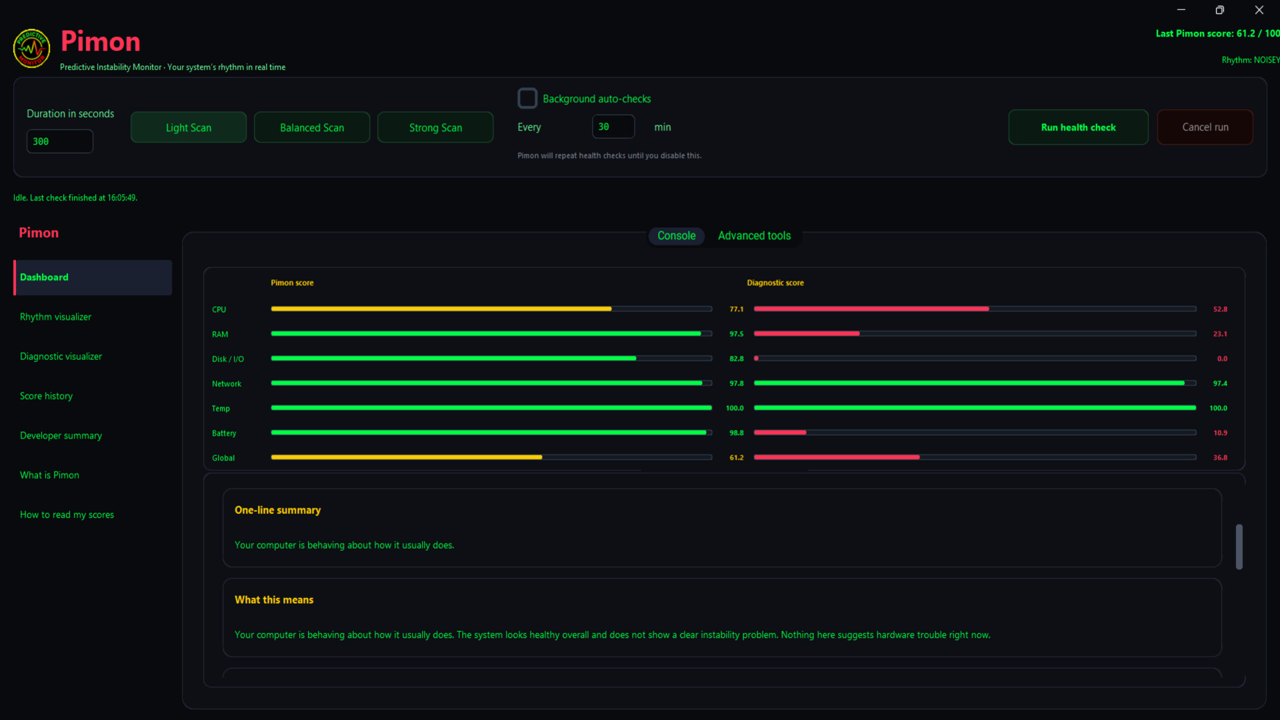Click the Battery Pimon score bar
The width and height of the screenshot is (1280, 720).
[x=491, y=433]
